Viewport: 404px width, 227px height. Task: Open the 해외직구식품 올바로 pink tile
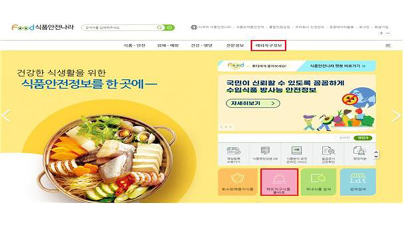279,182
